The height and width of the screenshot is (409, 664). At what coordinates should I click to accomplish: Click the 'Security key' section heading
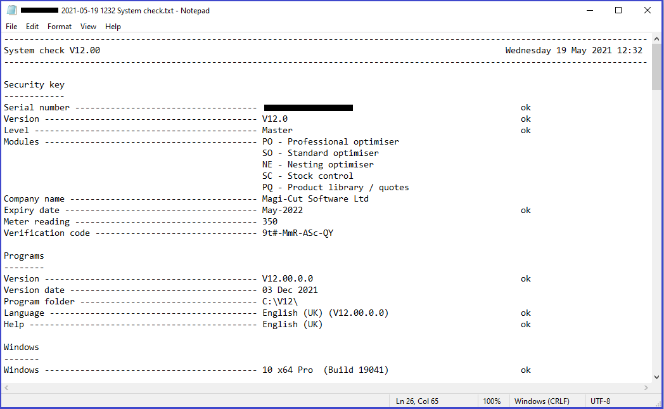34,85
